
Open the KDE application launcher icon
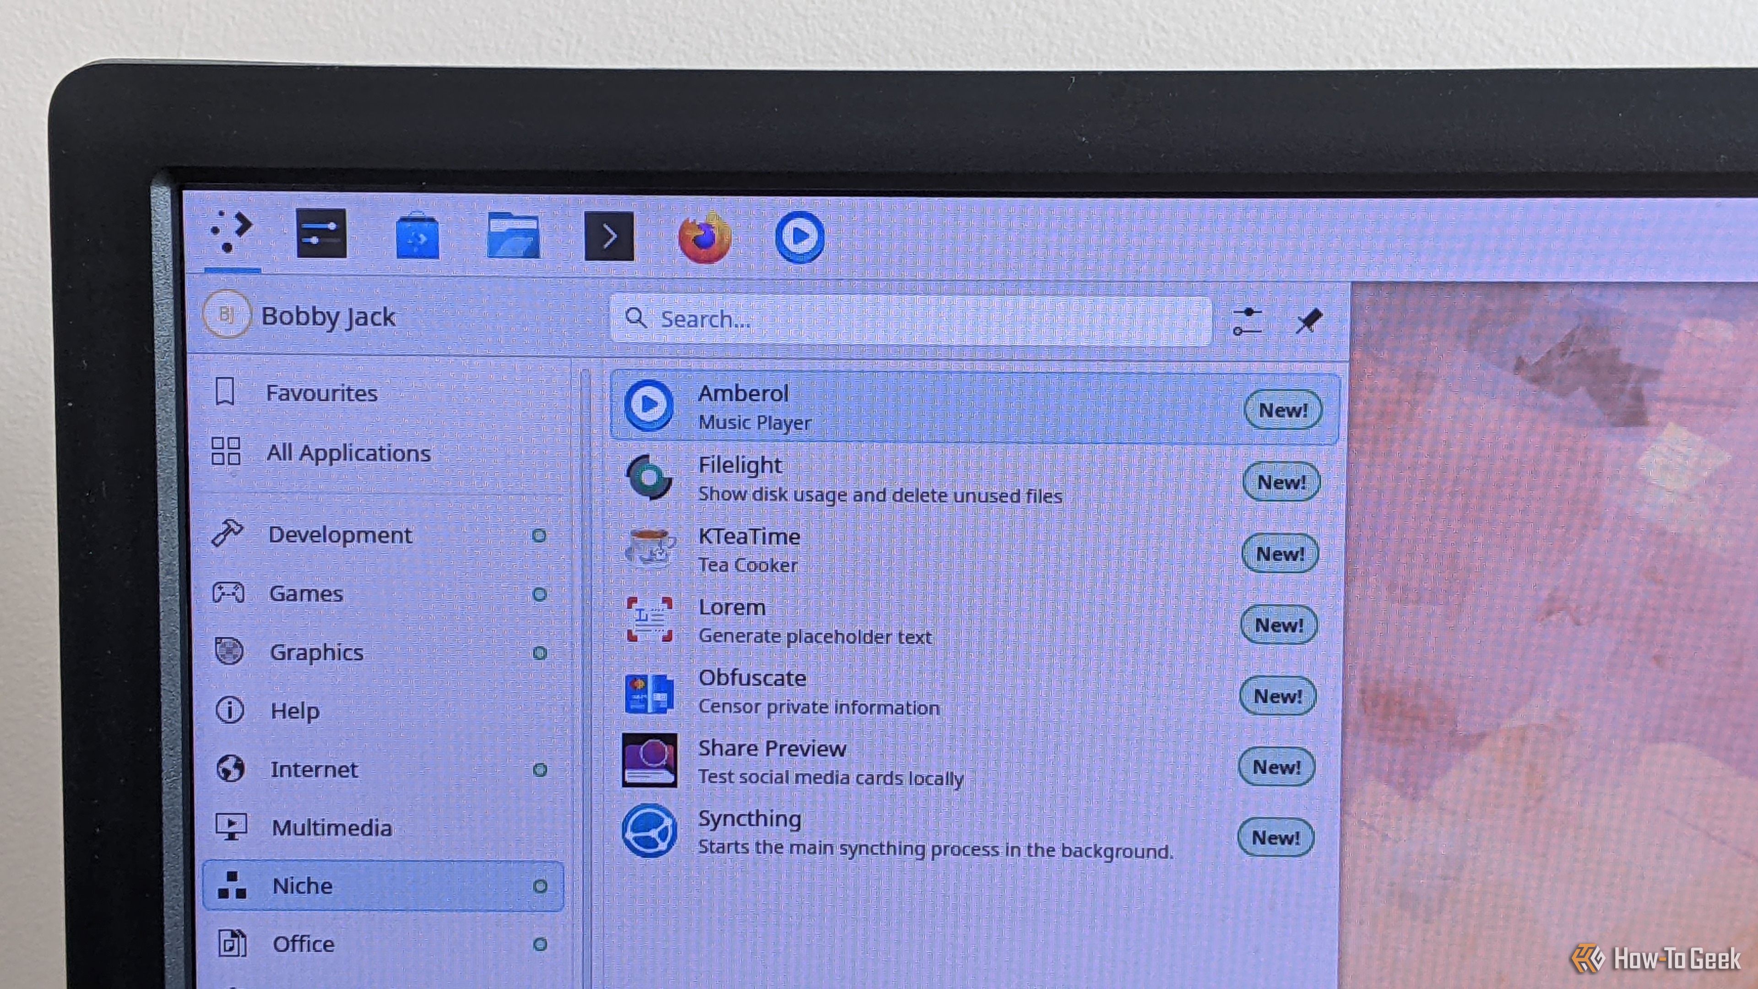(232, 232)
